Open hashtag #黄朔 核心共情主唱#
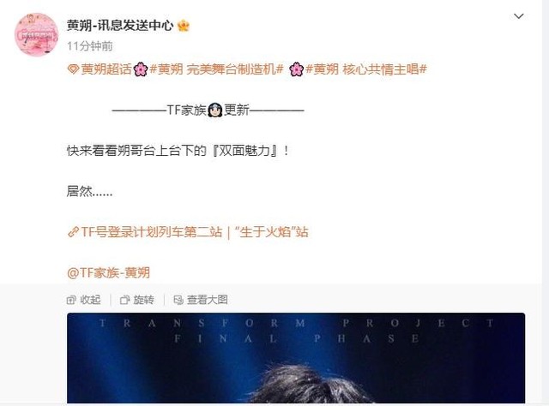This screenshot has height=406, width=549. point(366,69)
